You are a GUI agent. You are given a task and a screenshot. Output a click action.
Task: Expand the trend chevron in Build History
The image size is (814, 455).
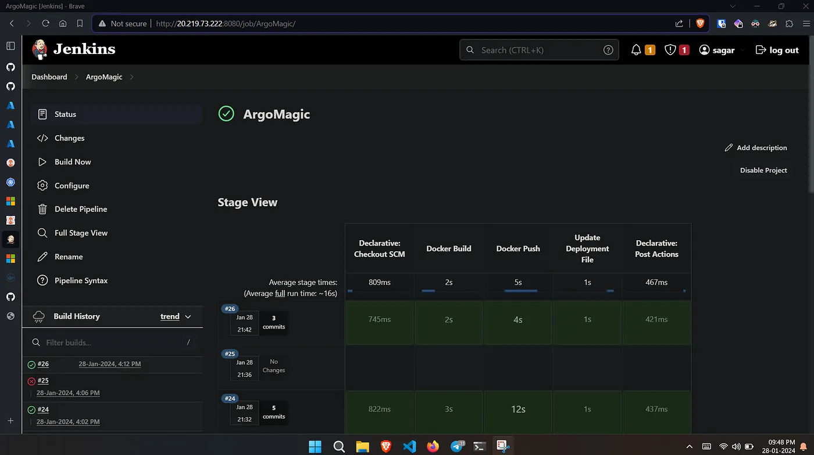(x=188, y=316)
